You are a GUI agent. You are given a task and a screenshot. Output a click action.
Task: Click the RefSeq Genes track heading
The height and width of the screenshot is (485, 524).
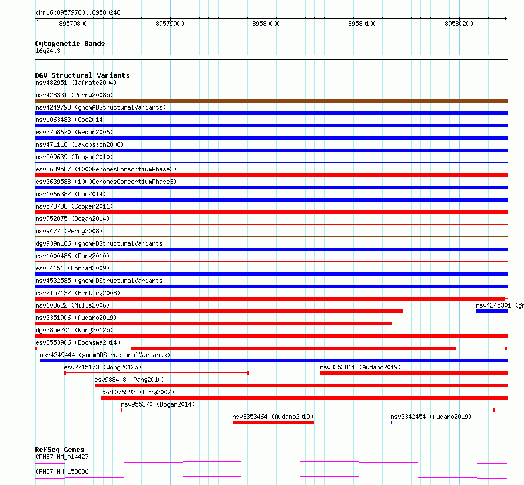[x=59, y=450]
